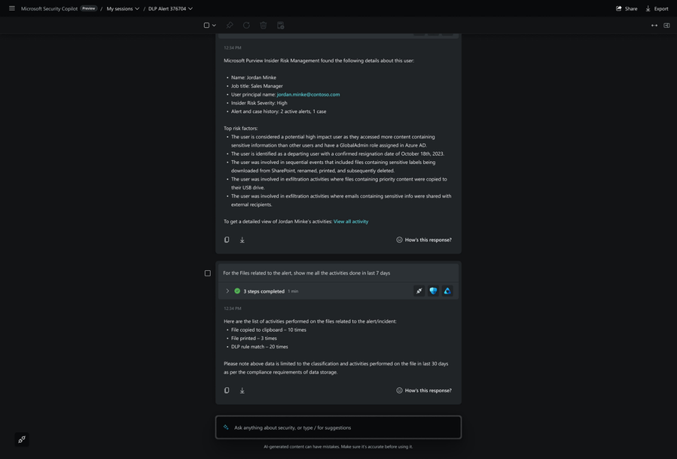The height and width of the screenshot is (459, 677).
Task: Click How's this response under file activities
Action: pyautogui.click(x=424, y=391)
